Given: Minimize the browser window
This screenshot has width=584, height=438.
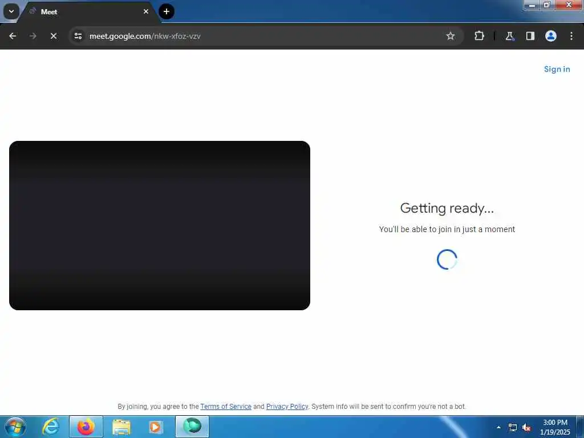Looking at the screenshot, I should (x=532, y=5).
